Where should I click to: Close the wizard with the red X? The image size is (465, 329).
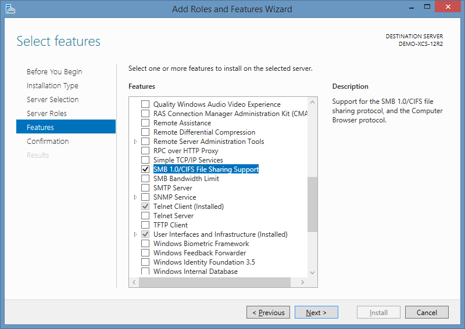coord(448,7)
